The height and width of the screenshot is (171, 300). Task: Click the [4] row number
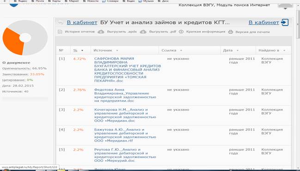pyautogui.click(x=62, y=130)
